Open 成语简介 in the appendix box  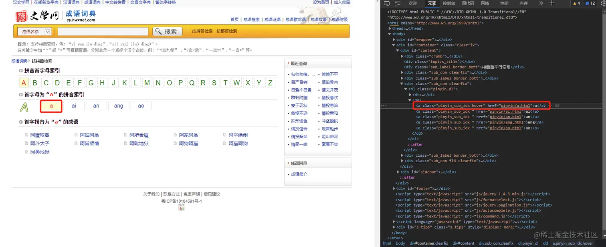click(x=299, y=174)
